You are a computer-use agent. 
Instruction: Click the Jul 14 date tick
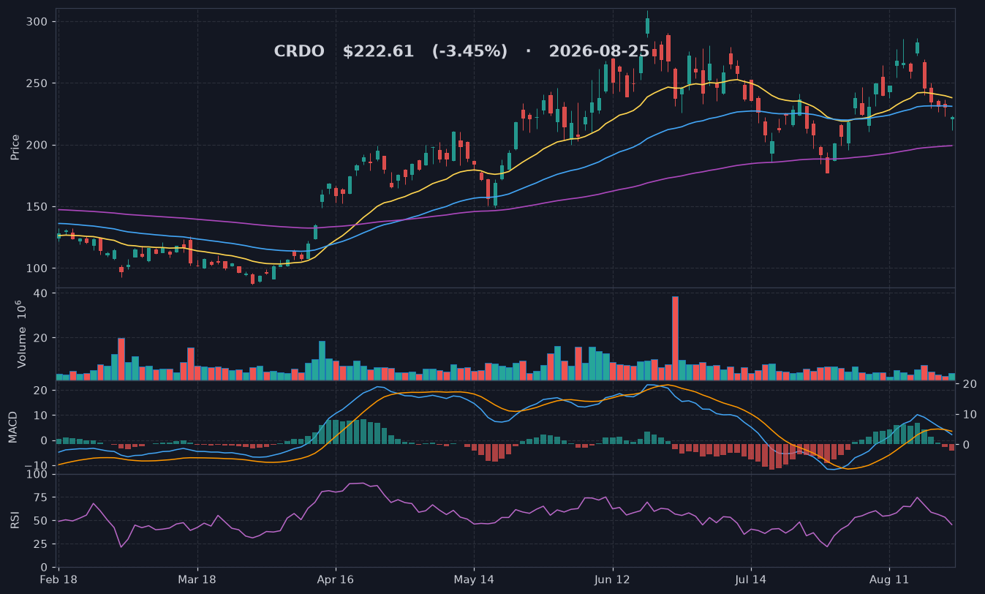pos(751,579)
